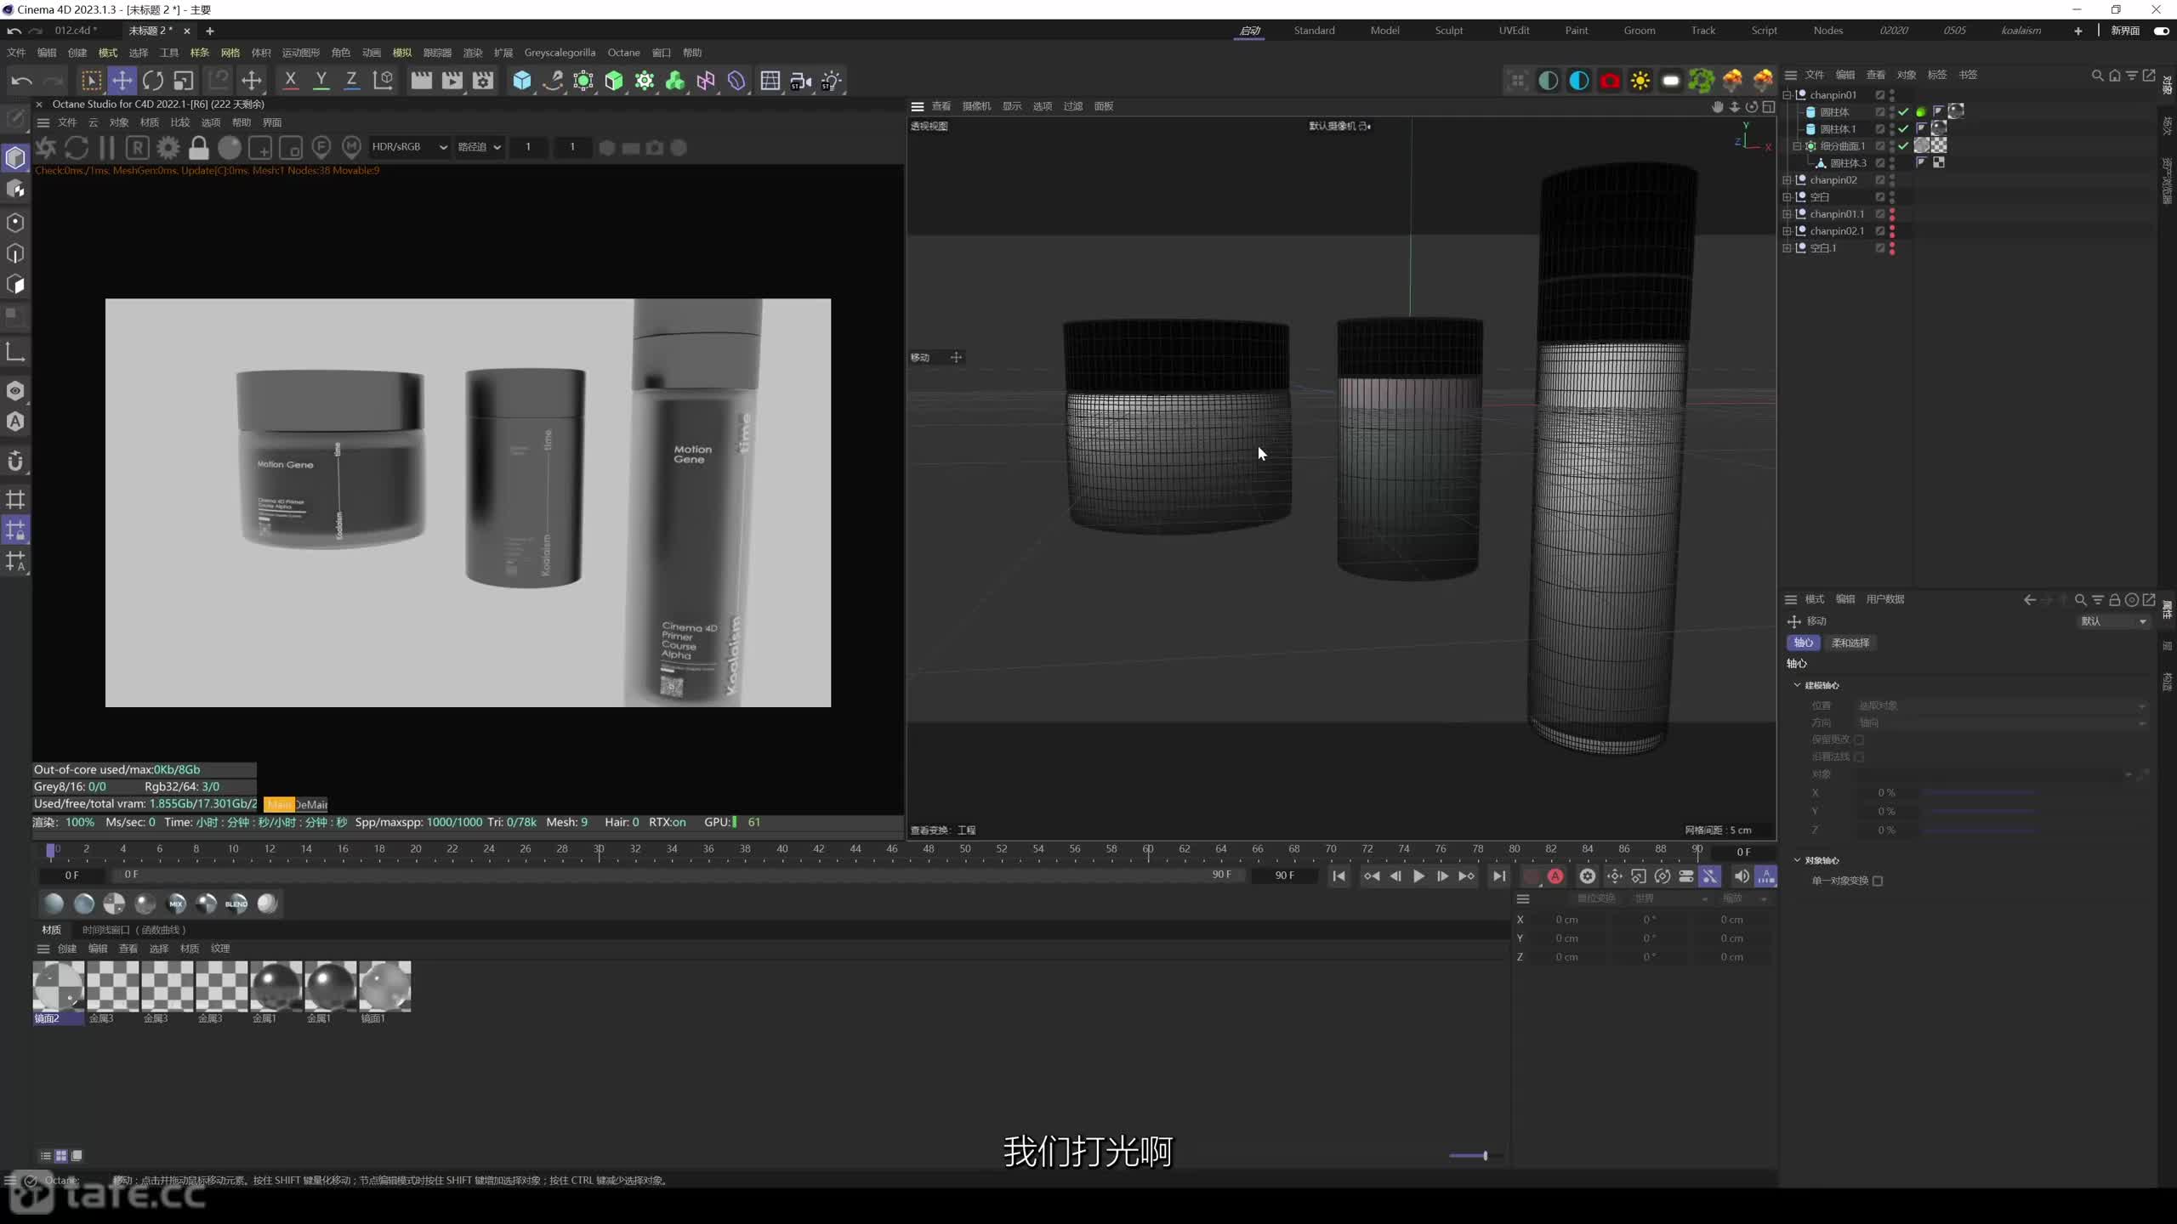Add a floor or grid object
The width and height of the screenshot is (2177, 1224).
pyautogui.click(x=770, y=81)
